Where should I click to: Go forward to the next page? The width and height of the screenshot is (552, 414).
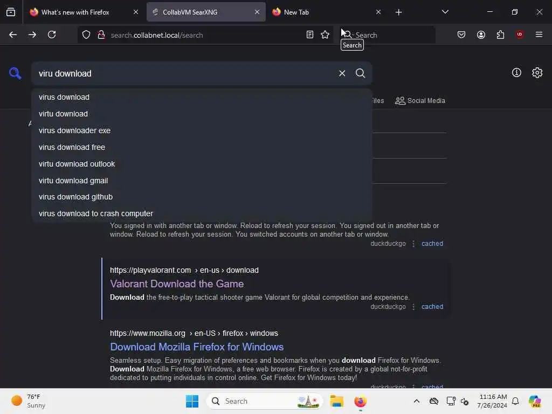[x=32, y=34]
